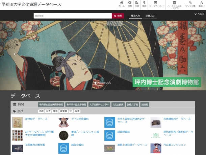Expand the データベース dropdown menu
This screenshot has width=206, height=155.
(157, 4)
